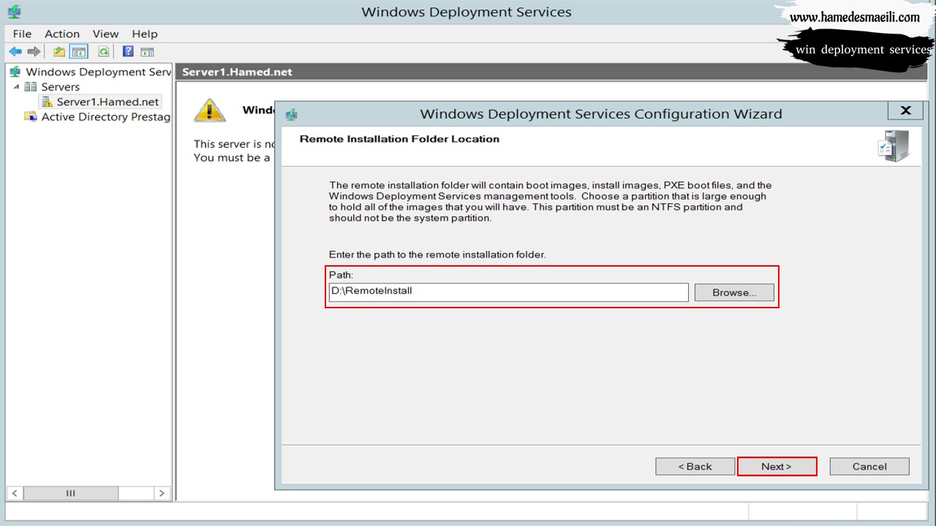
Task: Select Active Directory Prestaged Devices tree item
Action: point(105,117)
